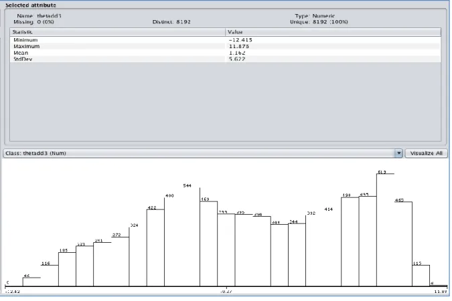Click the histogram bar labeled 414
Screen dimensions: 452x301
click(332, 249)
